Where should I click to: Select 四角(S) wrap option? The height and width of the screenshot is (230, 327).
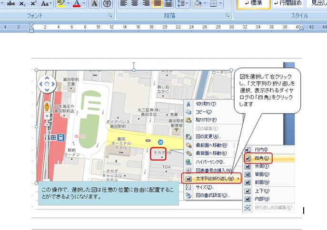tap(269, 158)
